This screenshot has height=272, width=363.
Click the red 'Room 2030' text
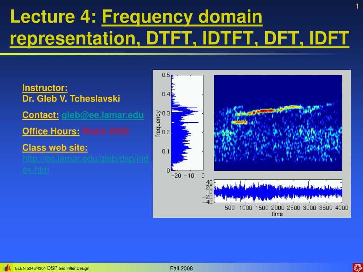106,131
